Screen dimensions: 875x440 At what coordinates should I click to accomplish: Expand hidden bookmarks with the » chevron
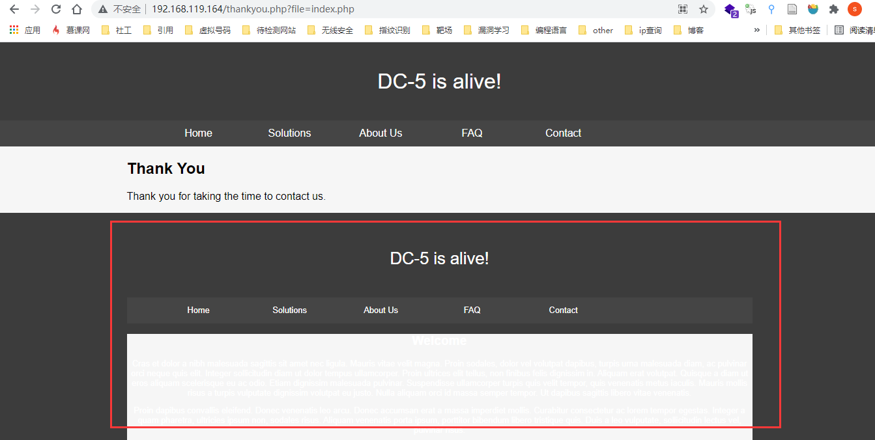[756, 30]
